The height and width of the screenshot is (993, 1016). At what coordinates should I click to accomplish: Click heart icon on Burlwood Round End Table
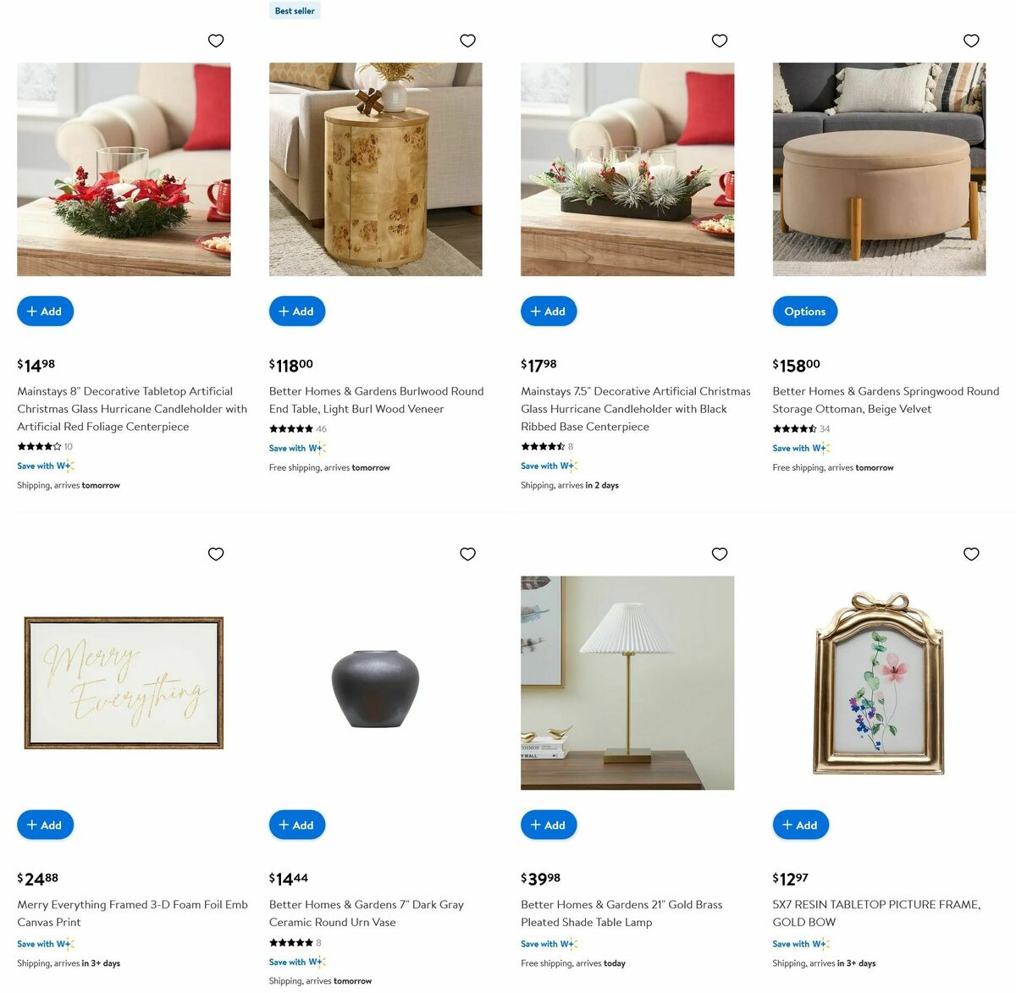pos(467,41)
